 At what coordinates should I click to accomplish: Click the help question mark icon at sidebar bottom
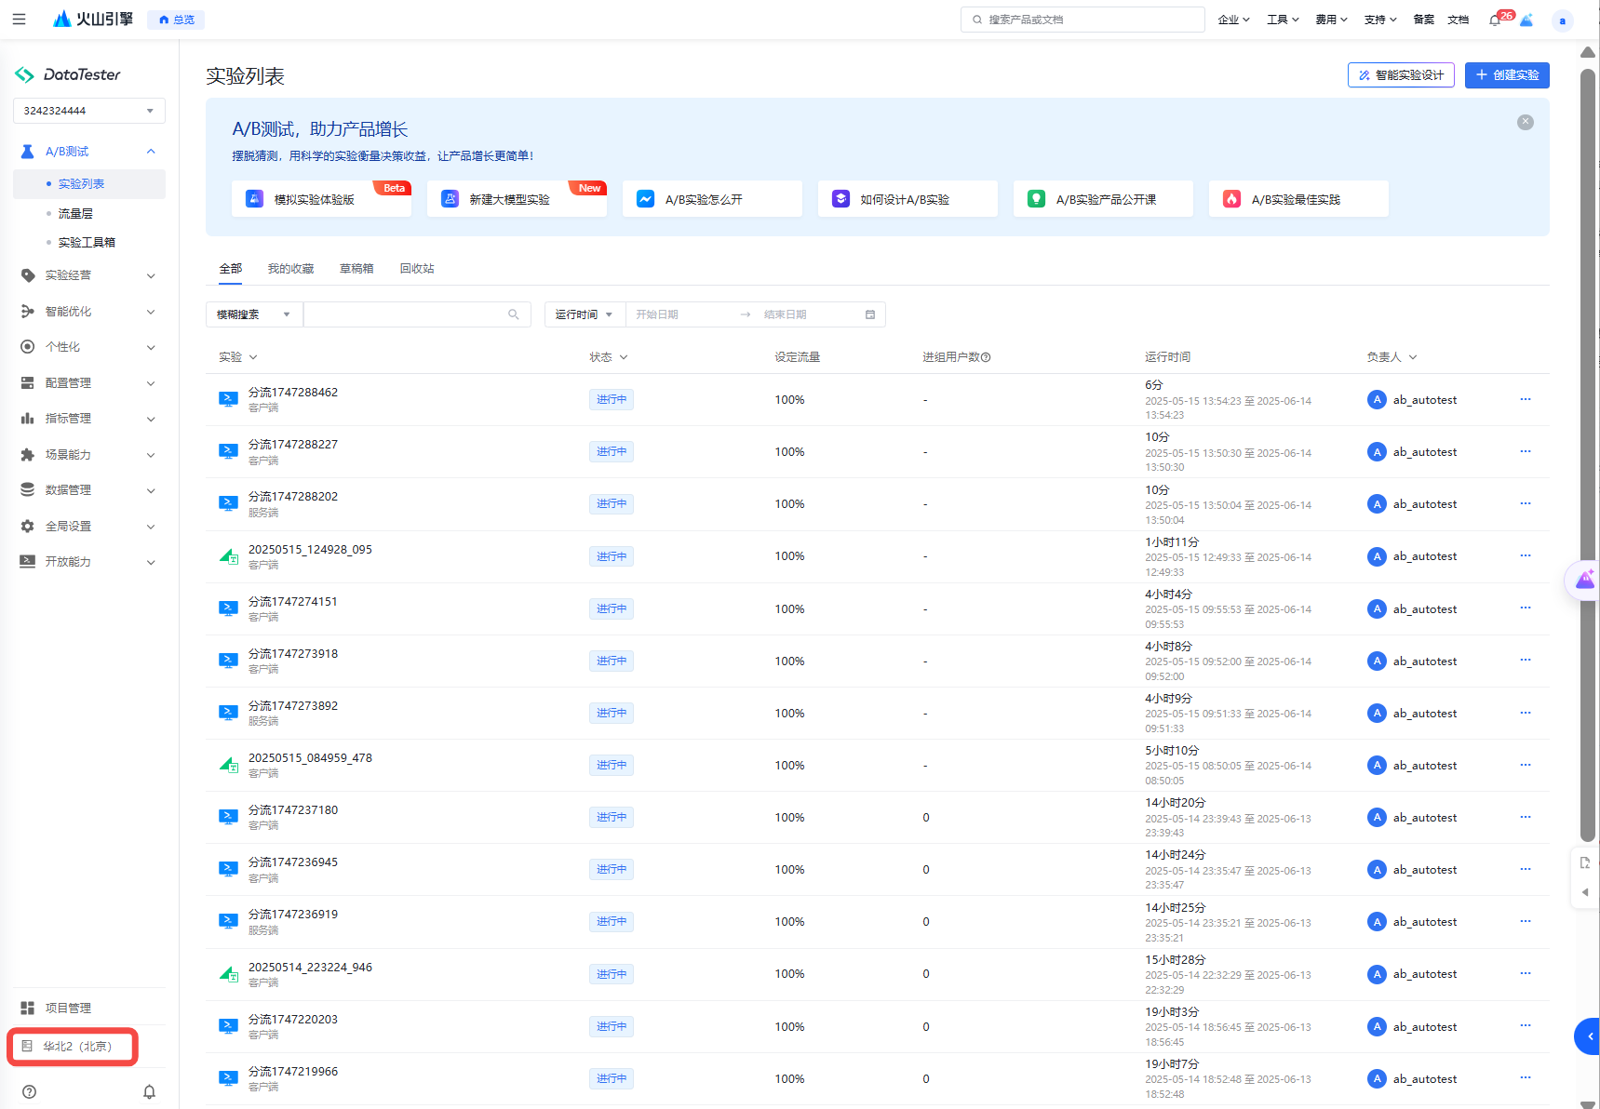(29, 1091)
